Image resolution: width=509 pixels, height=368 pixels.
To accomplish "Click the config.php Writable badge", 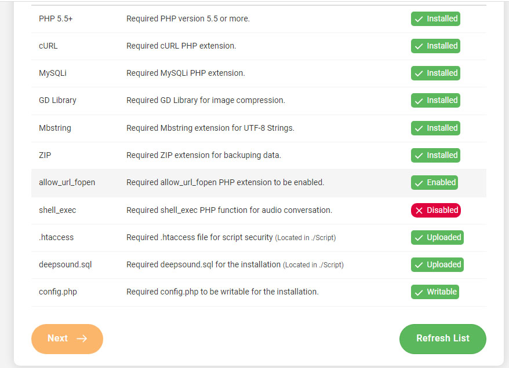I will pos(435,292).
